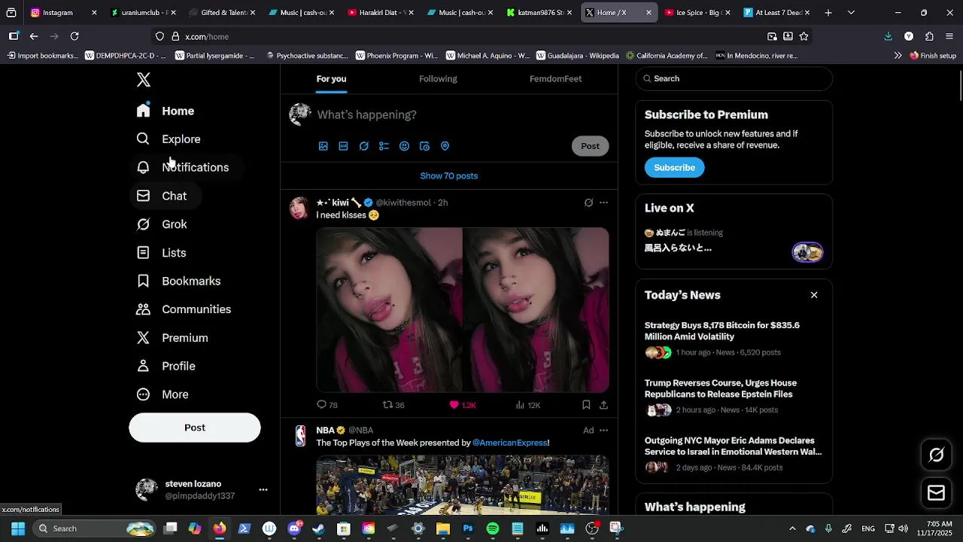Image resolution: width=963 pixels, height=542 pixels.
Task: Bookmark kiwi's post
Action: click(586, 405)
